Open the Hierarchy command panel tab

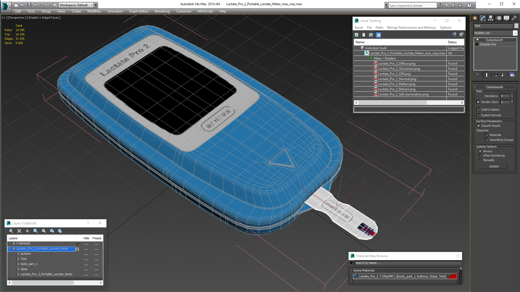491,18
